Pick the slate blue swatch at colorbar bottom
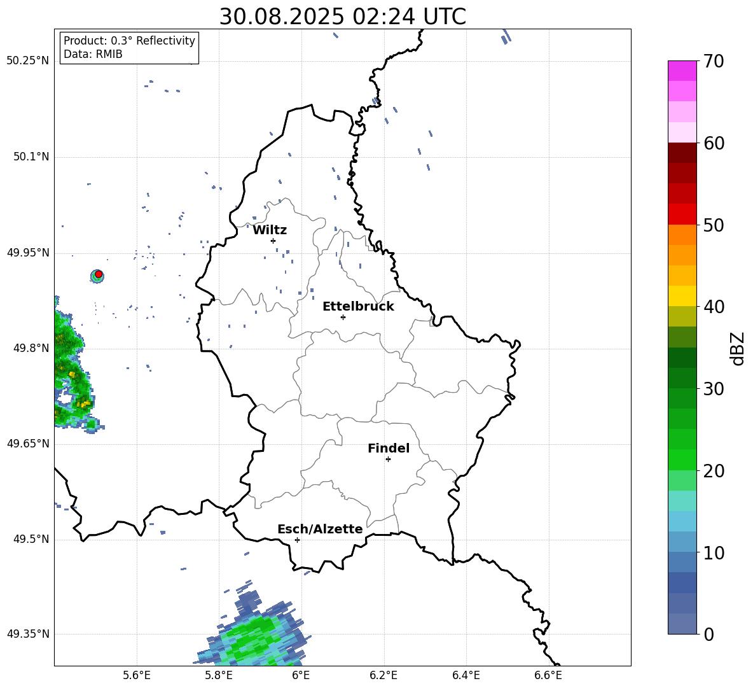 (x=682, y=624)
